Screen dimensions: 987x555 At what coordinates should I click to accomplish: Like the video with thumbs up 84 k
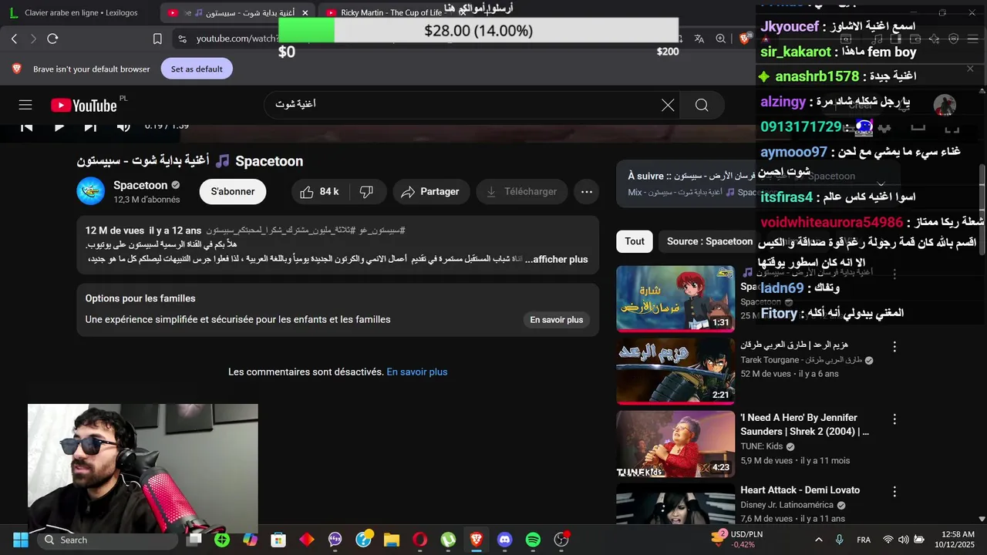tap(319, 192)
